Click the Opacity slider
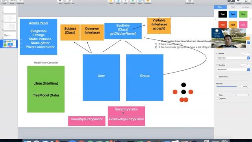Viewport: 252px width, 142px height. click(227, 86)
